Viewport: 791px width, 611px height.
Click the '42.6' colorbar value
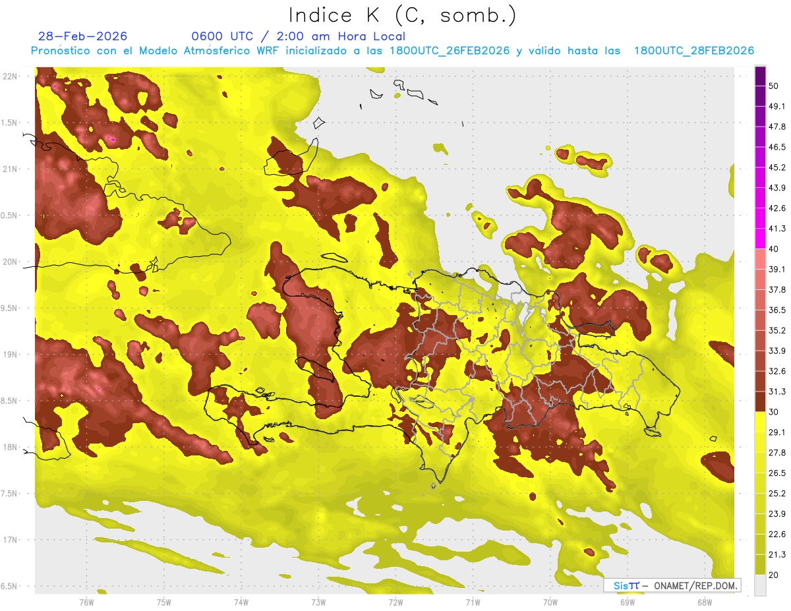[777, 208]
